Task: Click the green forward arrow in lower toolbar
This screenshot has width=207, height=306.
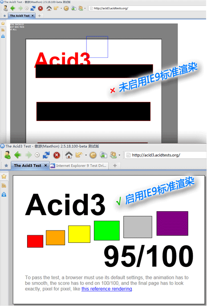Action: pos(28,155)
